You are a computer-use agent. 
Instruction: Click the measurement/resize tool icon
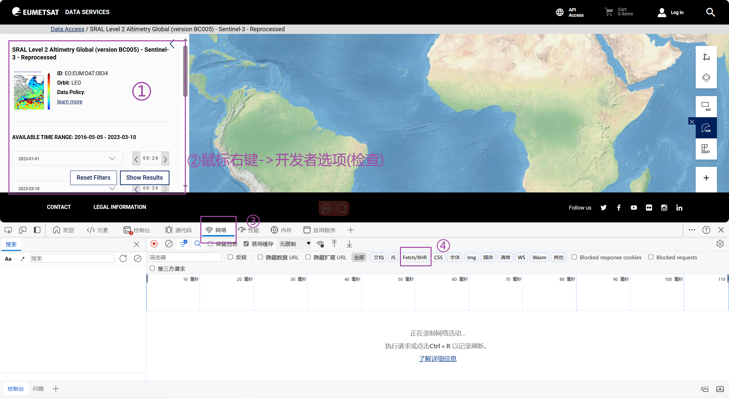pos(706,57)
